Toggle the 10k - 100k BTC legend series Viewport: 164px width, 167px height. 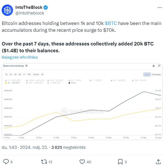click(35, 83)
